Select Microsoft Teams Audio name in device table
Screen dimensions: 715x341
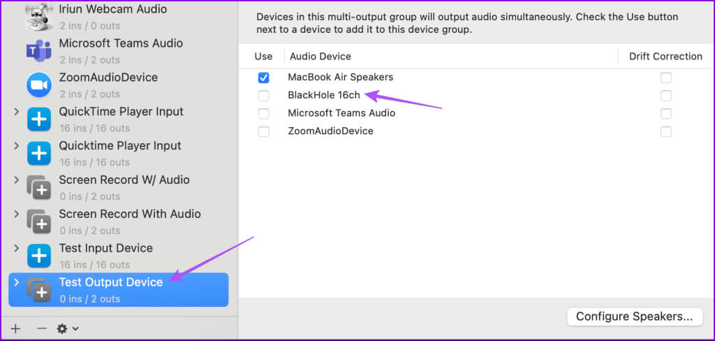point(341,113)
